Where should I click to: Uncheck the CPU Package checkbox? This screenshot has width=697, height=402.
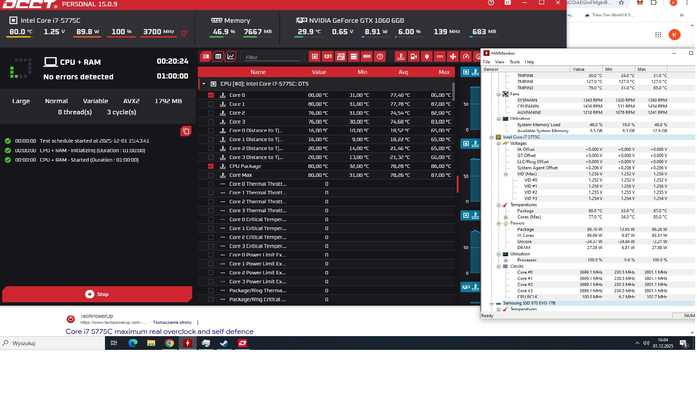coord(211,166)
